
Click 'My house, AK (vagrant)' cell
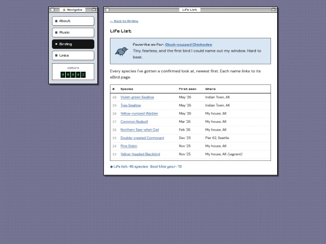tap(224, 154)
